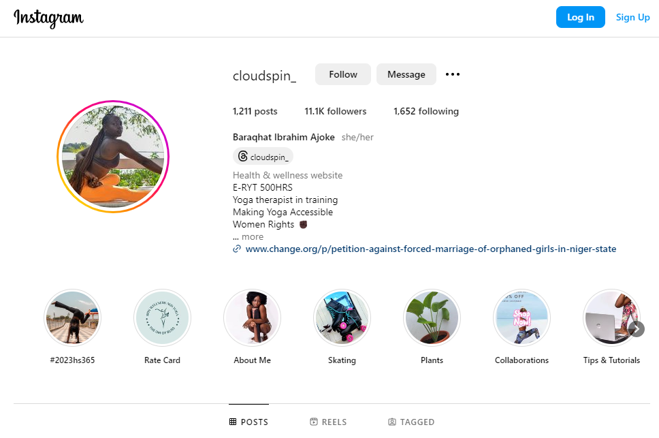Image resolution: width=659 pixels, height=438 pixels.
Task: Follow the cloudspin_ account
Action: (343, 74)
